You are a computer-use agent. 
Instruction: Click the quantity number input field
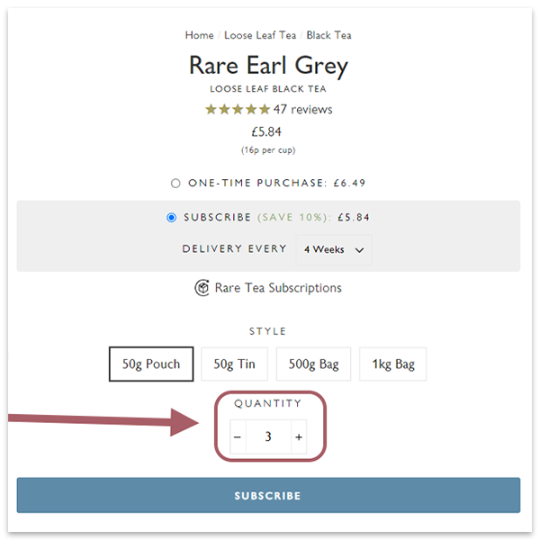click(x=268, y=436)
